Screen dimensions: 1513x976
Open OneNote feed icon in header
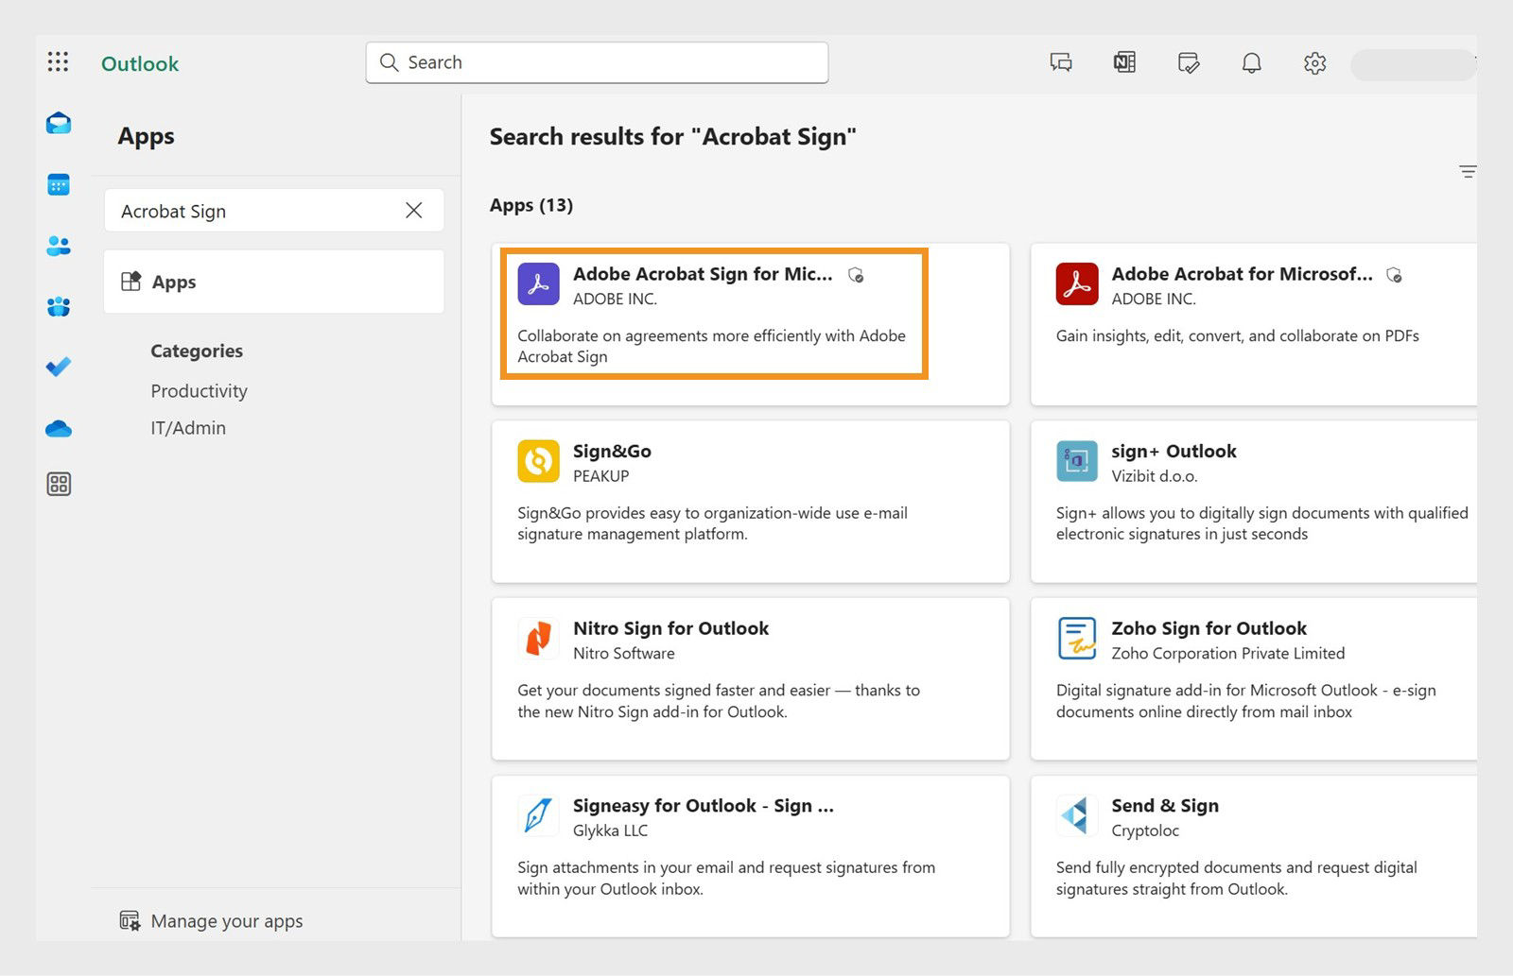coord(1124,63)
